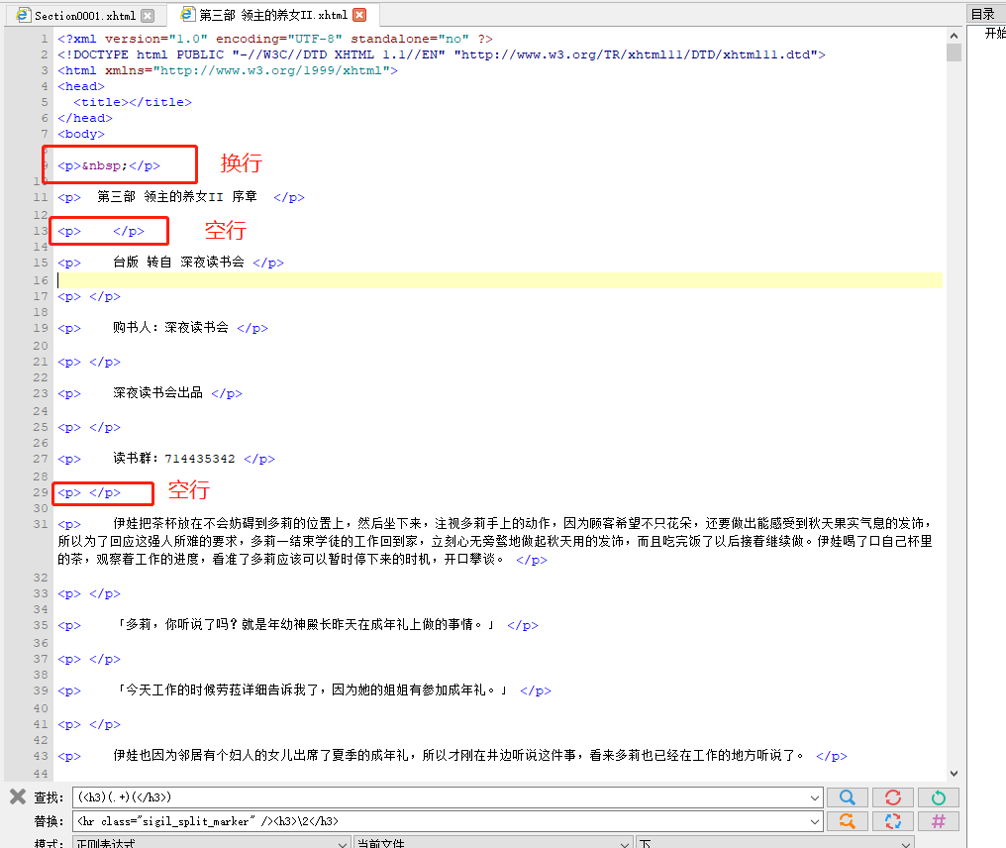Screen dimensions: 1006x848
Task: Click the empty <p> </p> on line 37
Action: (89, 659)
